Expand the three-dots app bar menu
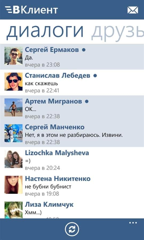Viewport: 144px width, 240px height. pos(133,223)
